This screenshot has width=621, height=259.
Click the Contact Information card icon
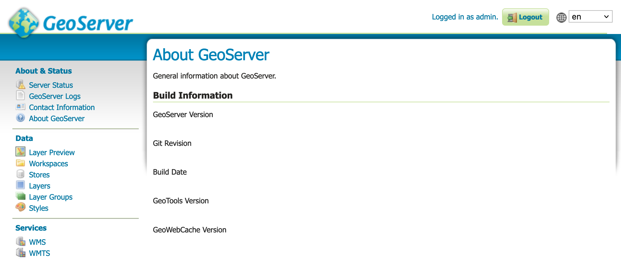pos(20,107)
